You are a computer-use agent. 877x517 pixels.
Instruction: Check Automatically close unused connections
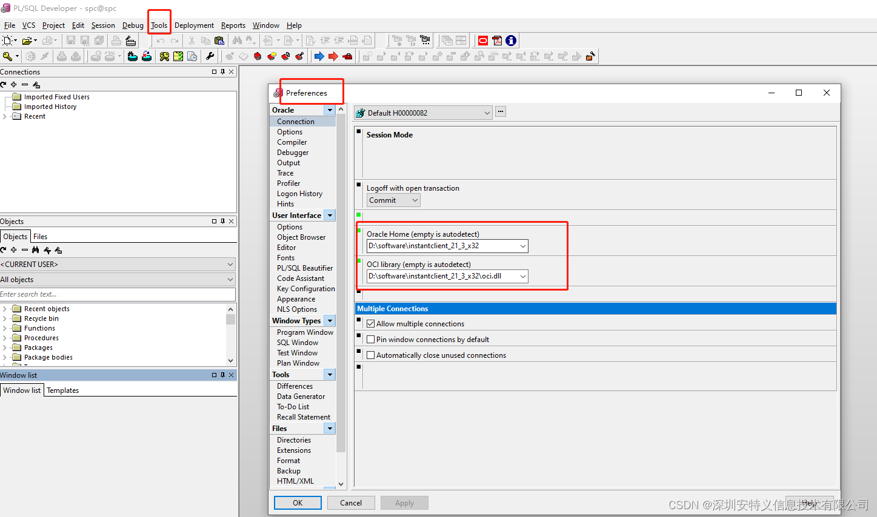pyautogui.click(x=370, y=355)
